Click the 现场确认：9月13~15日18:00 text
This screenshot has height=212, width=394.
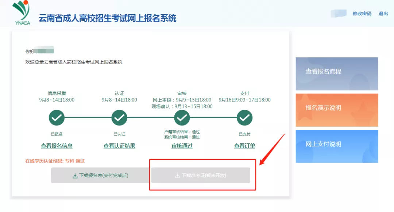click(182, 106)
